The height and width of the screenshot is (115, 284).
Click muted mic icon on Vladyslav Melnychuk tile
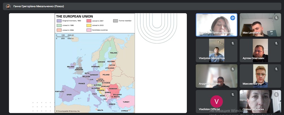click(233, 43)
